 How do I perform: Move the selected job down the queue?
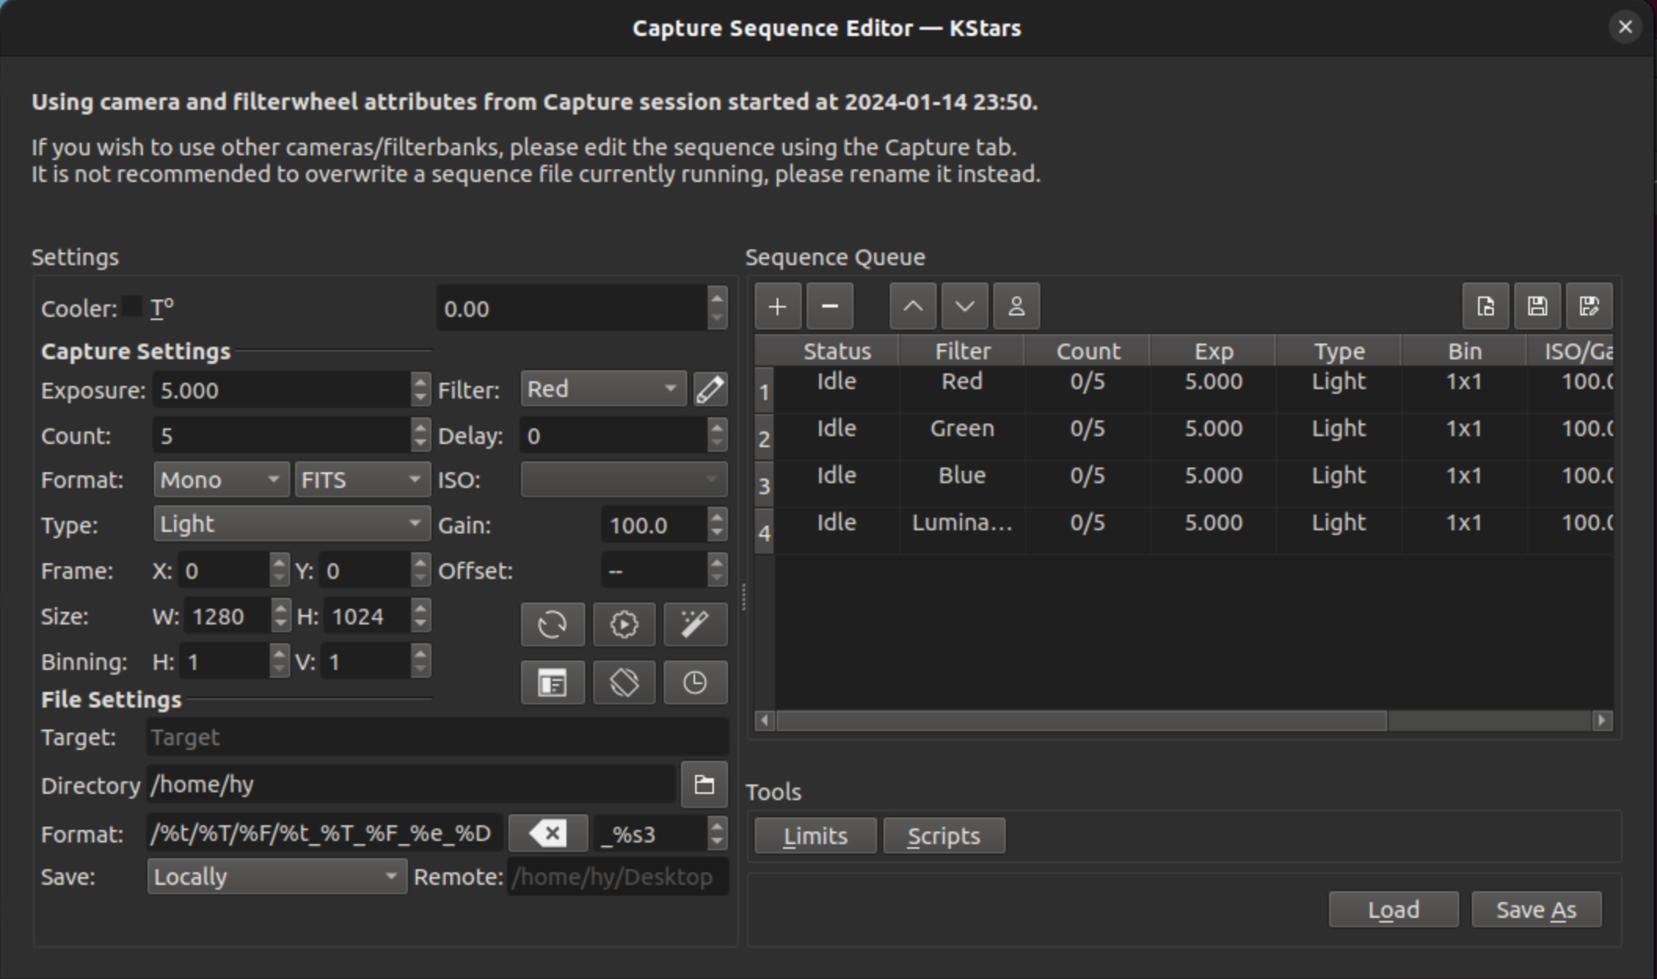pos(964,306)
